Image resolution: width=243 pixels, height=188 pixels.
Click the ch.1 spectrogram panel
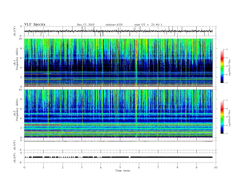click(118, 63)
